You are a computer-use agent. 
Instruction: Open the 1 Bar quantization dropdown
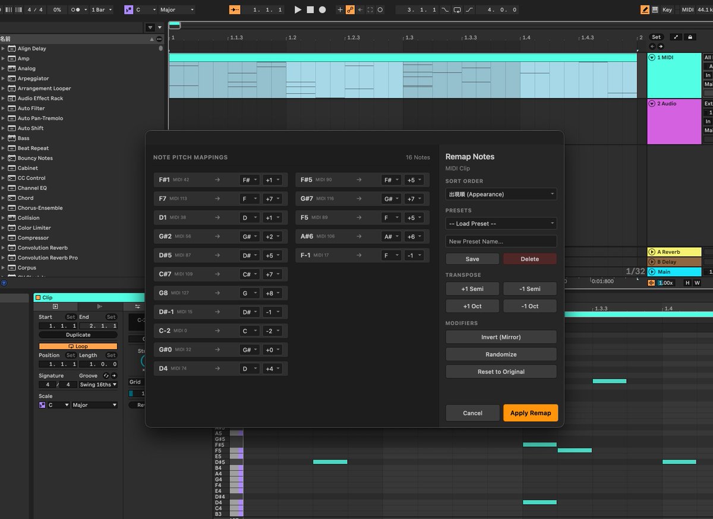pyautogui.click(x=101, y=10)
